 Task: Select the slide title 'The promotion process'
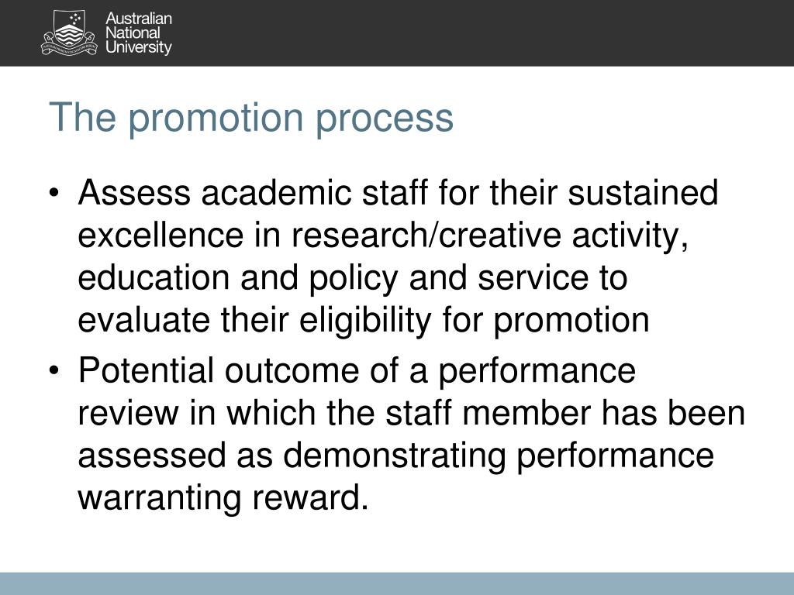point(251,118)
